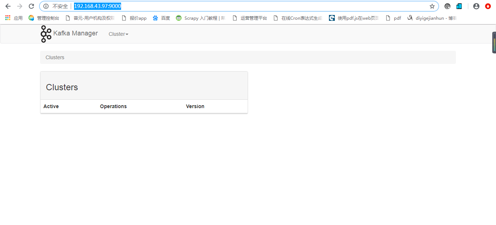This screenshot has height=225, width=496.
Task: Open the spiral extension icon
Action: point(447,6)
